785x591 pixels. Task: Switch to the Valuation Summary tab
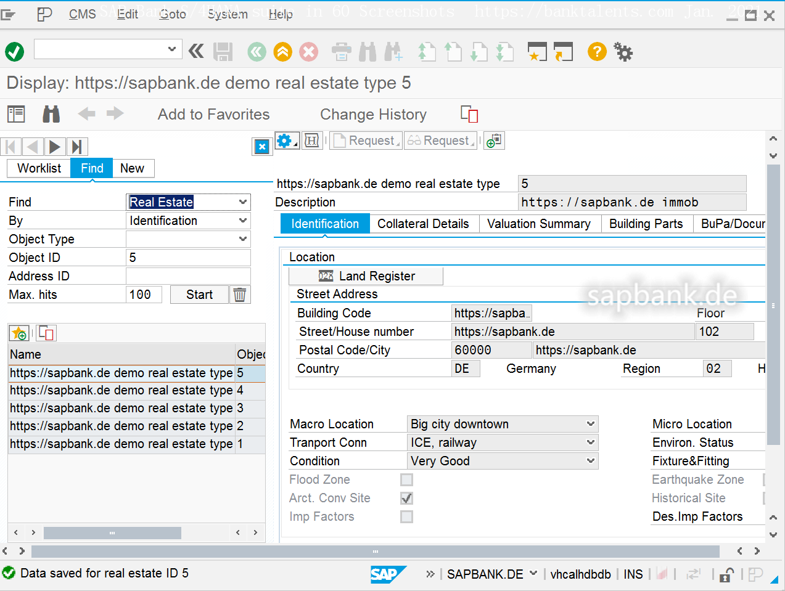click(x=539, y=224)
